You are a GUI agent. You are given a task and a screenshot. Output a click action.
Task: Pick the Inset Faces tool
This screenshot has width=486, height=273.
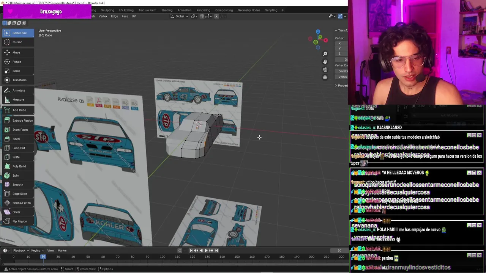pyautogui.click(x=17, y=130)
